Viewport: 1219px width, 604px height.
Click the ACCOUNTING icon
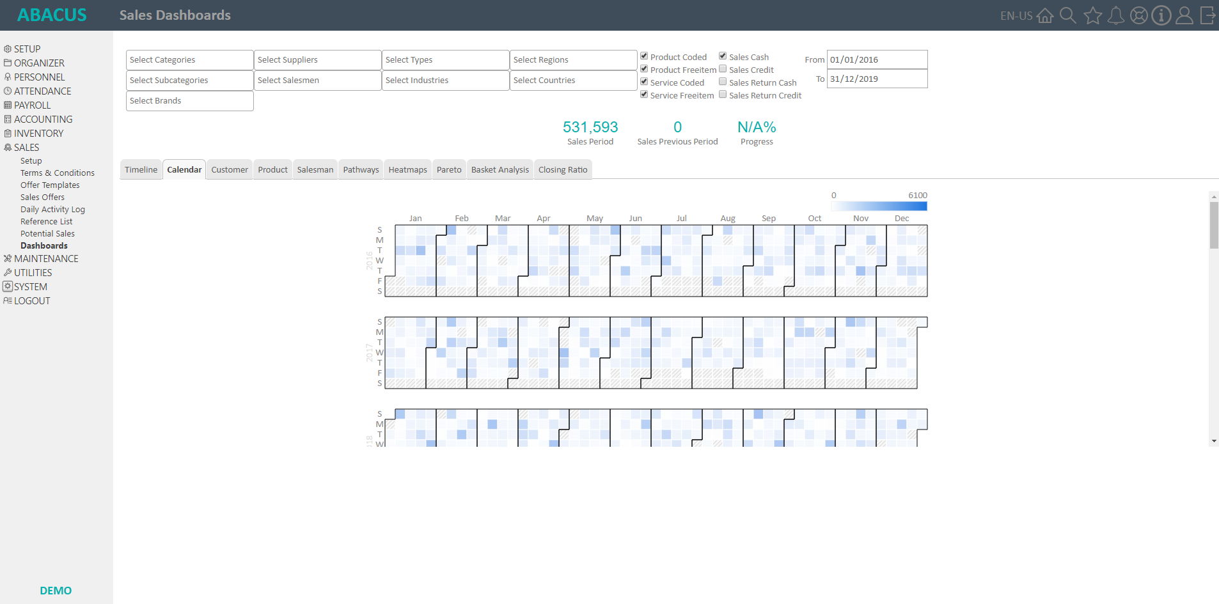click(8, 119)
